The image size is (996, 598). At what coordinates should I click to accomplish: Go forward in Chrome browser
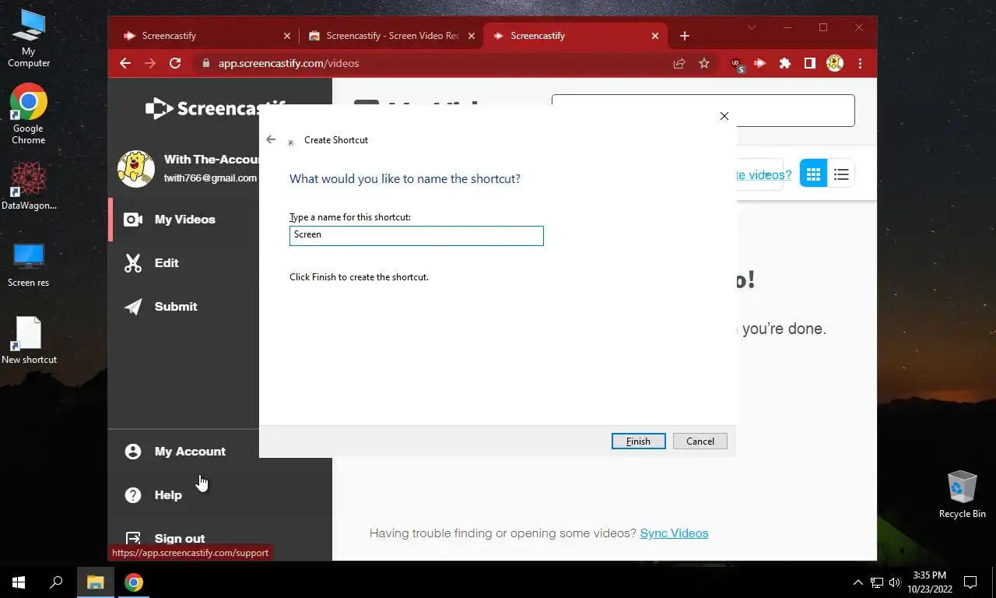150,64
